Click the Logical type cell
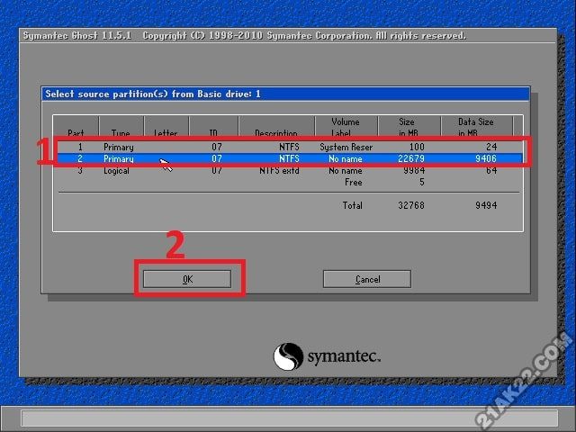This screenshot has height=432, width=576. pyautogui.click(x=116, y=170)
